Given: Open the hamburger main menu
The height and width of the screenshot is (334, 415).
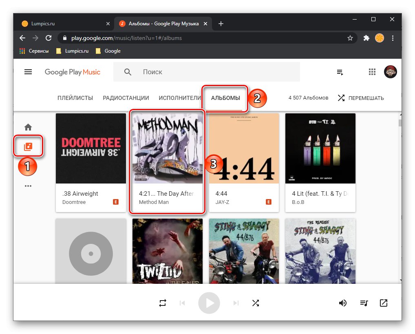Looking at the screenshot, I should (28, 72).
